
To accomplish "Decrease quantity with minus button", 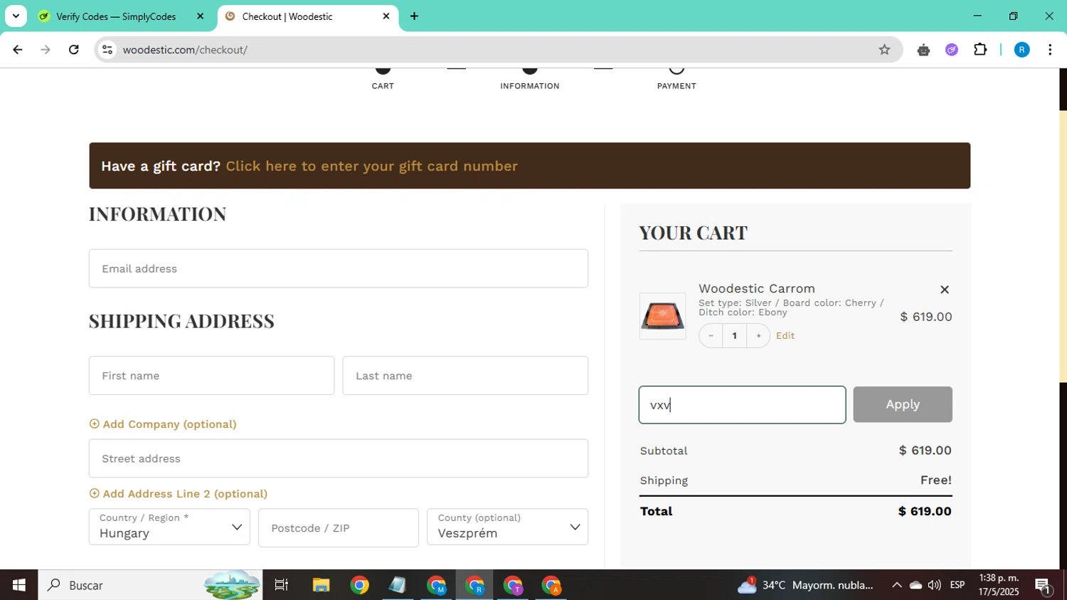I will tap(711, 336).
